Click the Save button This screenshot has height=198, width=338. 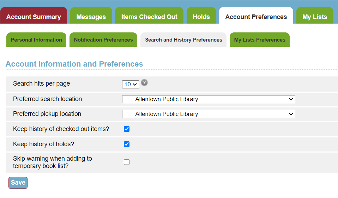[x=18, y=183]
